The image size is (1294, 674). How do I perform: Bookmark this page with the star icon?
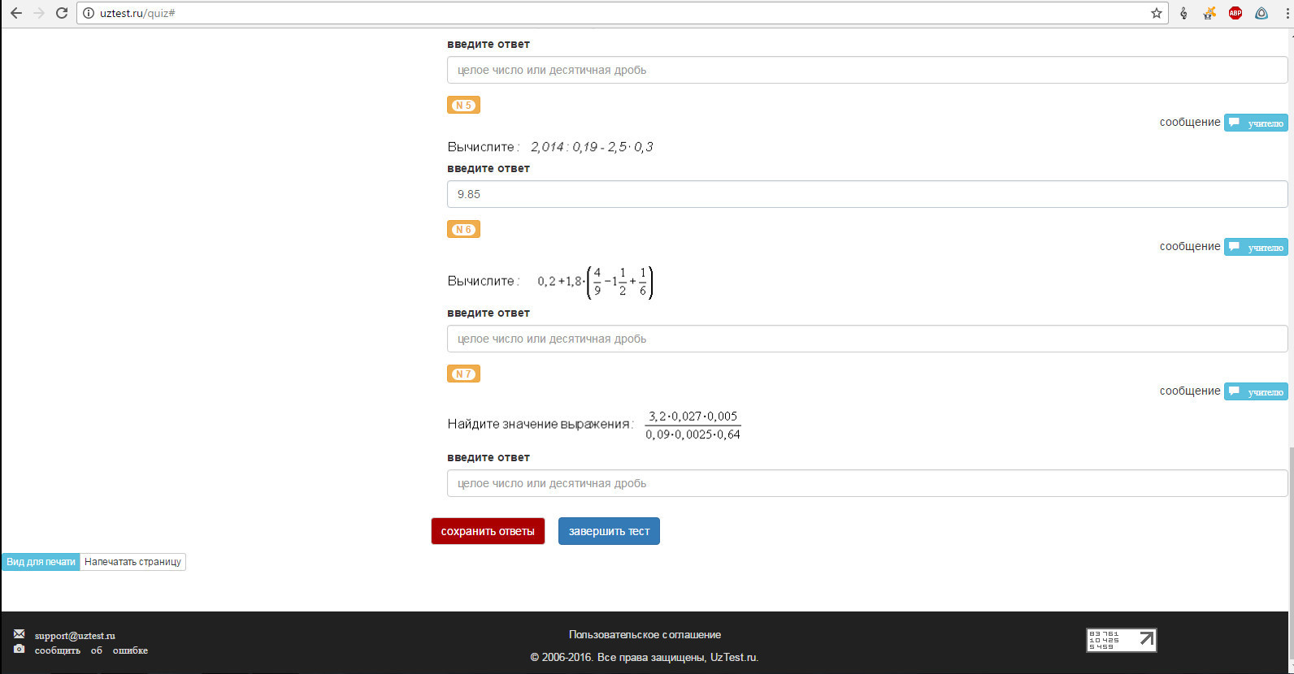coord(1156,13)
